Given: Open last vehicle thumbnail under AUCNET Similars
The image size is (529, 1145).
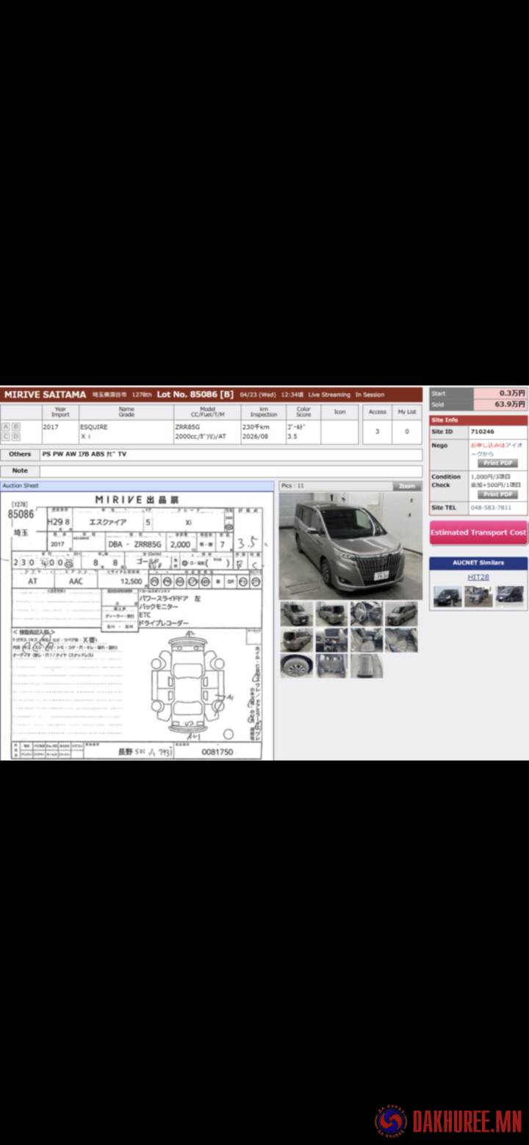Looking at the screenshot, I should [510, 596].
